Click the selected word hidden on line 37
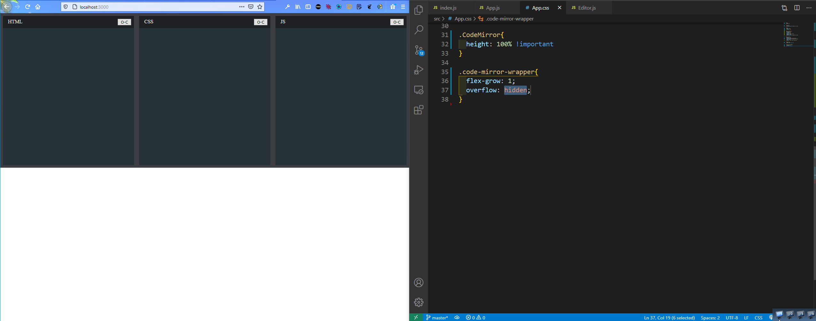This screenshot has height=321, width=816. pyautogui.click(x=515, y=90)
